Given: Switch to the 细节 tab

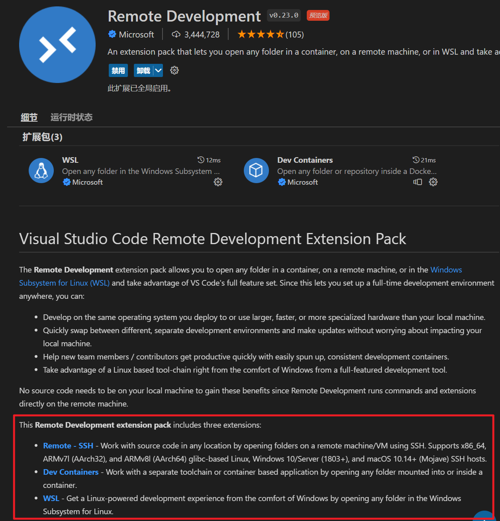Looking at the screenshot, I should click(29, 117).
